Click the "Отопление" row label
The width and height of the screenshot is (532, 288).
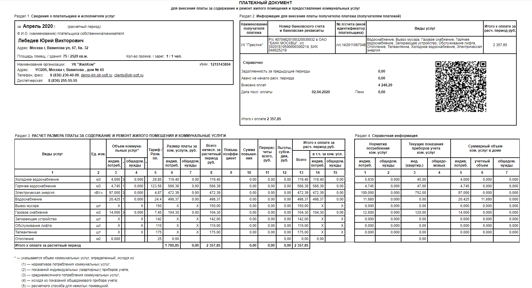point(24,239)
